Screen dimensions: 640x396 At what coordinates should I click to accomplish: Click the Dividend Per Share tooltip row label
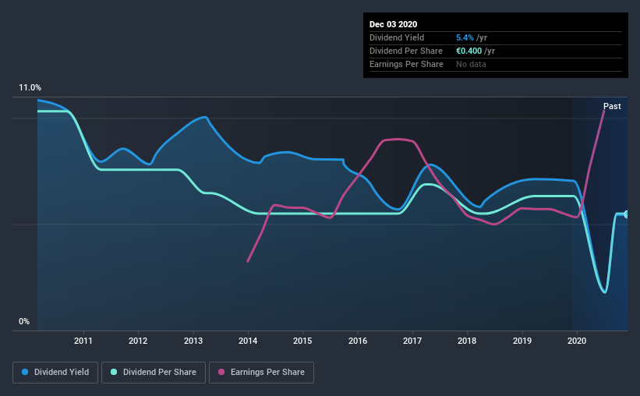[x=405, y=51]
